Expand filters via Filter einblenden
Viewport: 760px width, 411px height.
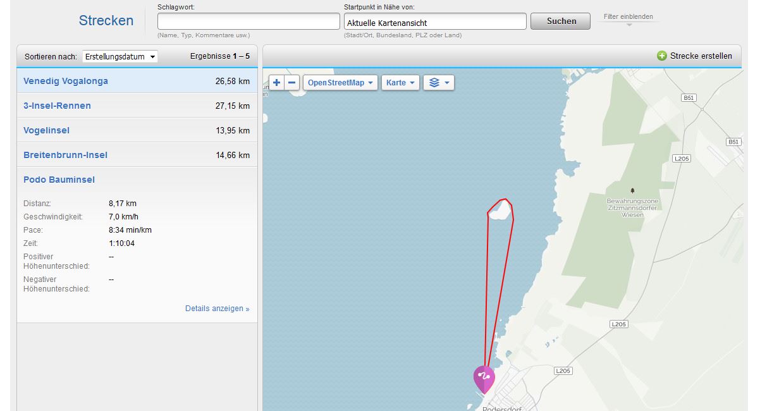628,17
